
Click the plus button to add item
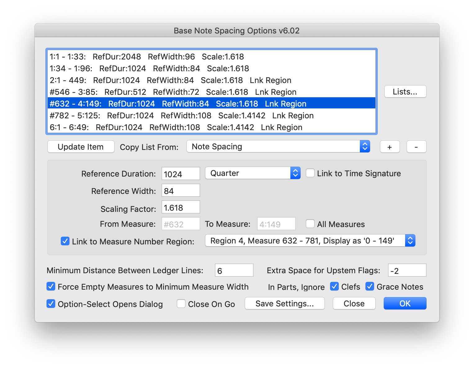coord(390,147)
